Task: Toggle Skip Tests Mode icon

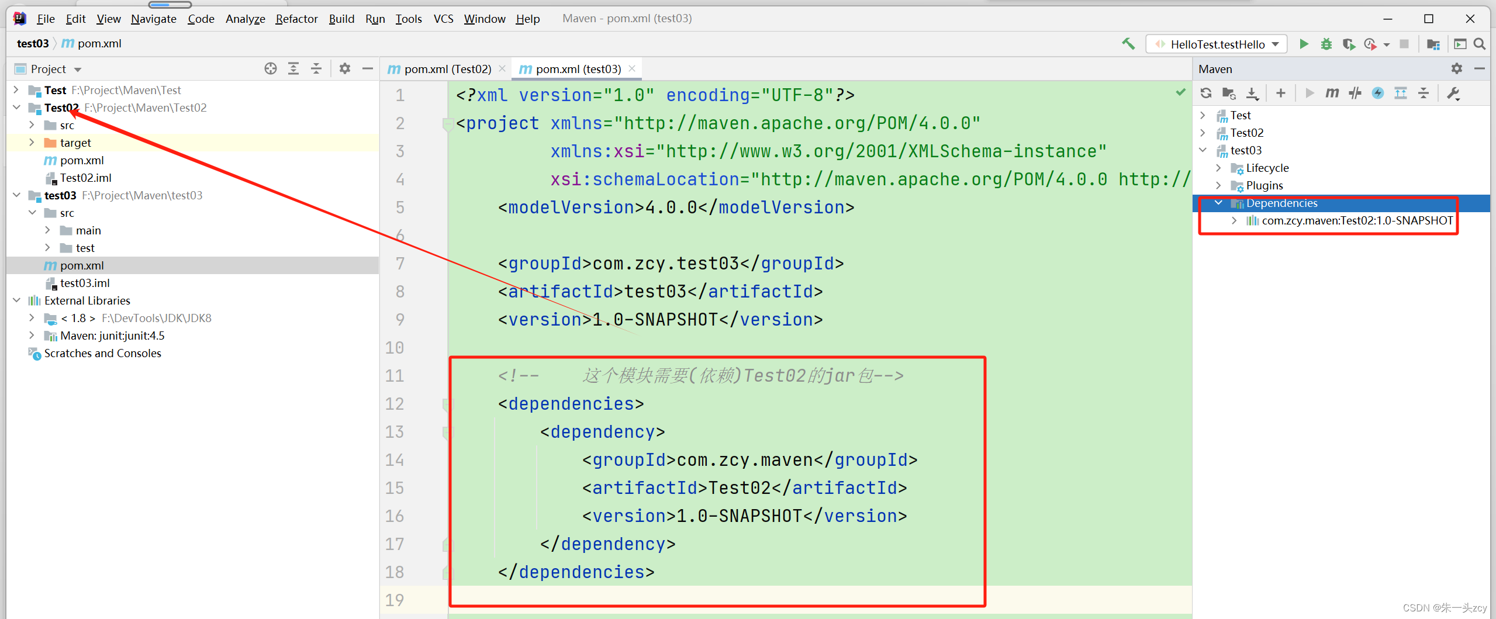Action: click(1377, 93)
